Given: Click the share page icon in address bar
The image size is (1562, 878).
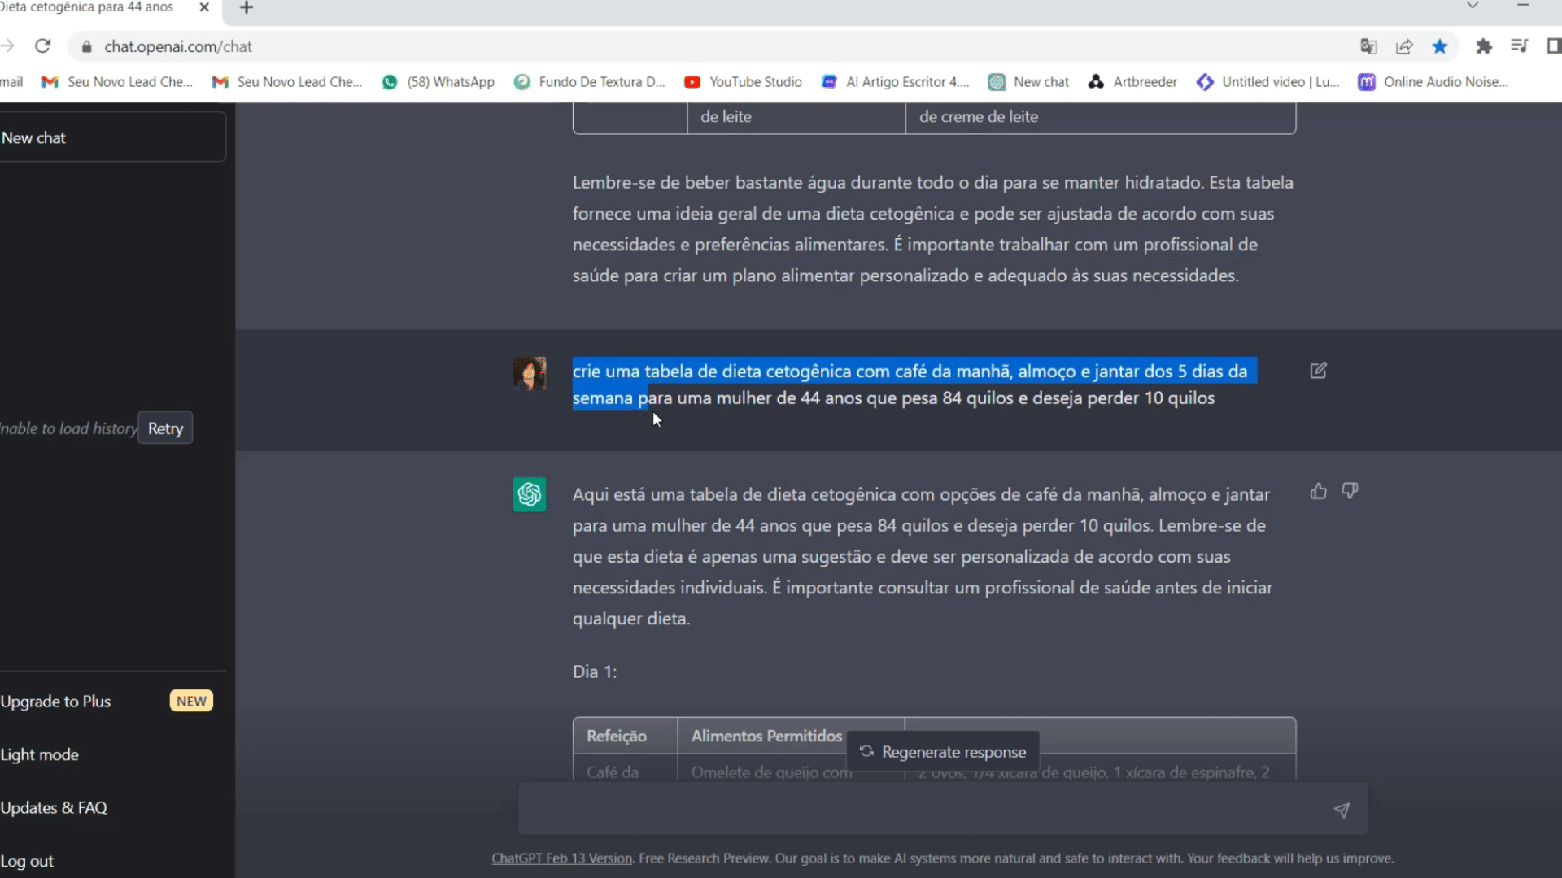Looking at the screenshot, I should coord(1404,46).
